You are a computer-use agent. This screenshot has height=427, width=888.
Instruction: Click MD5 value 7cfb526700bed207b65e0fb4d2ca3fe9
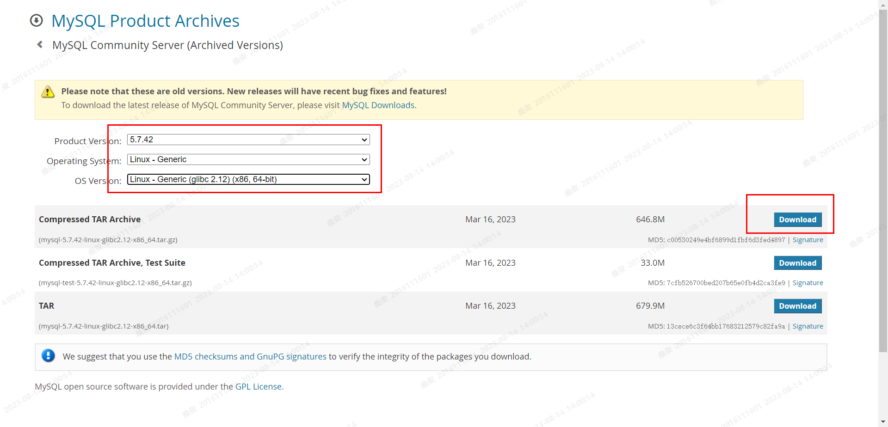point(726,283)
